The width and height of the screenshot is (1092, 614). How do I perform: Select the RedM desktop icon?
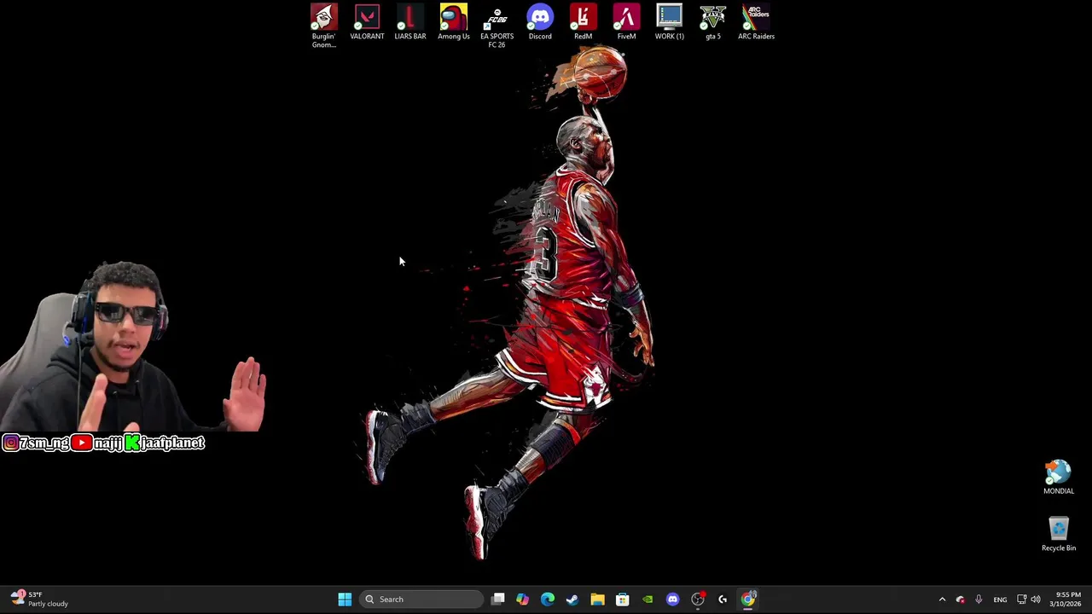[x=584, y=22]
